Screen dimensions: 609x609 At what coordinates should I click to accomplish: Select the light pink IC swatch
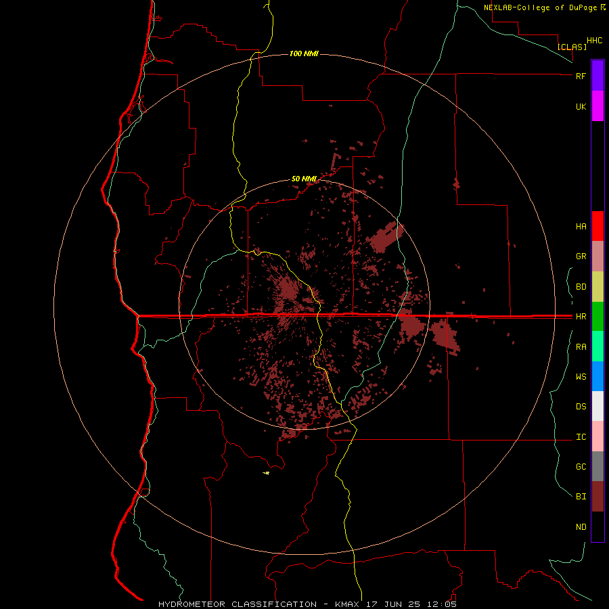(x=597, y=436)
